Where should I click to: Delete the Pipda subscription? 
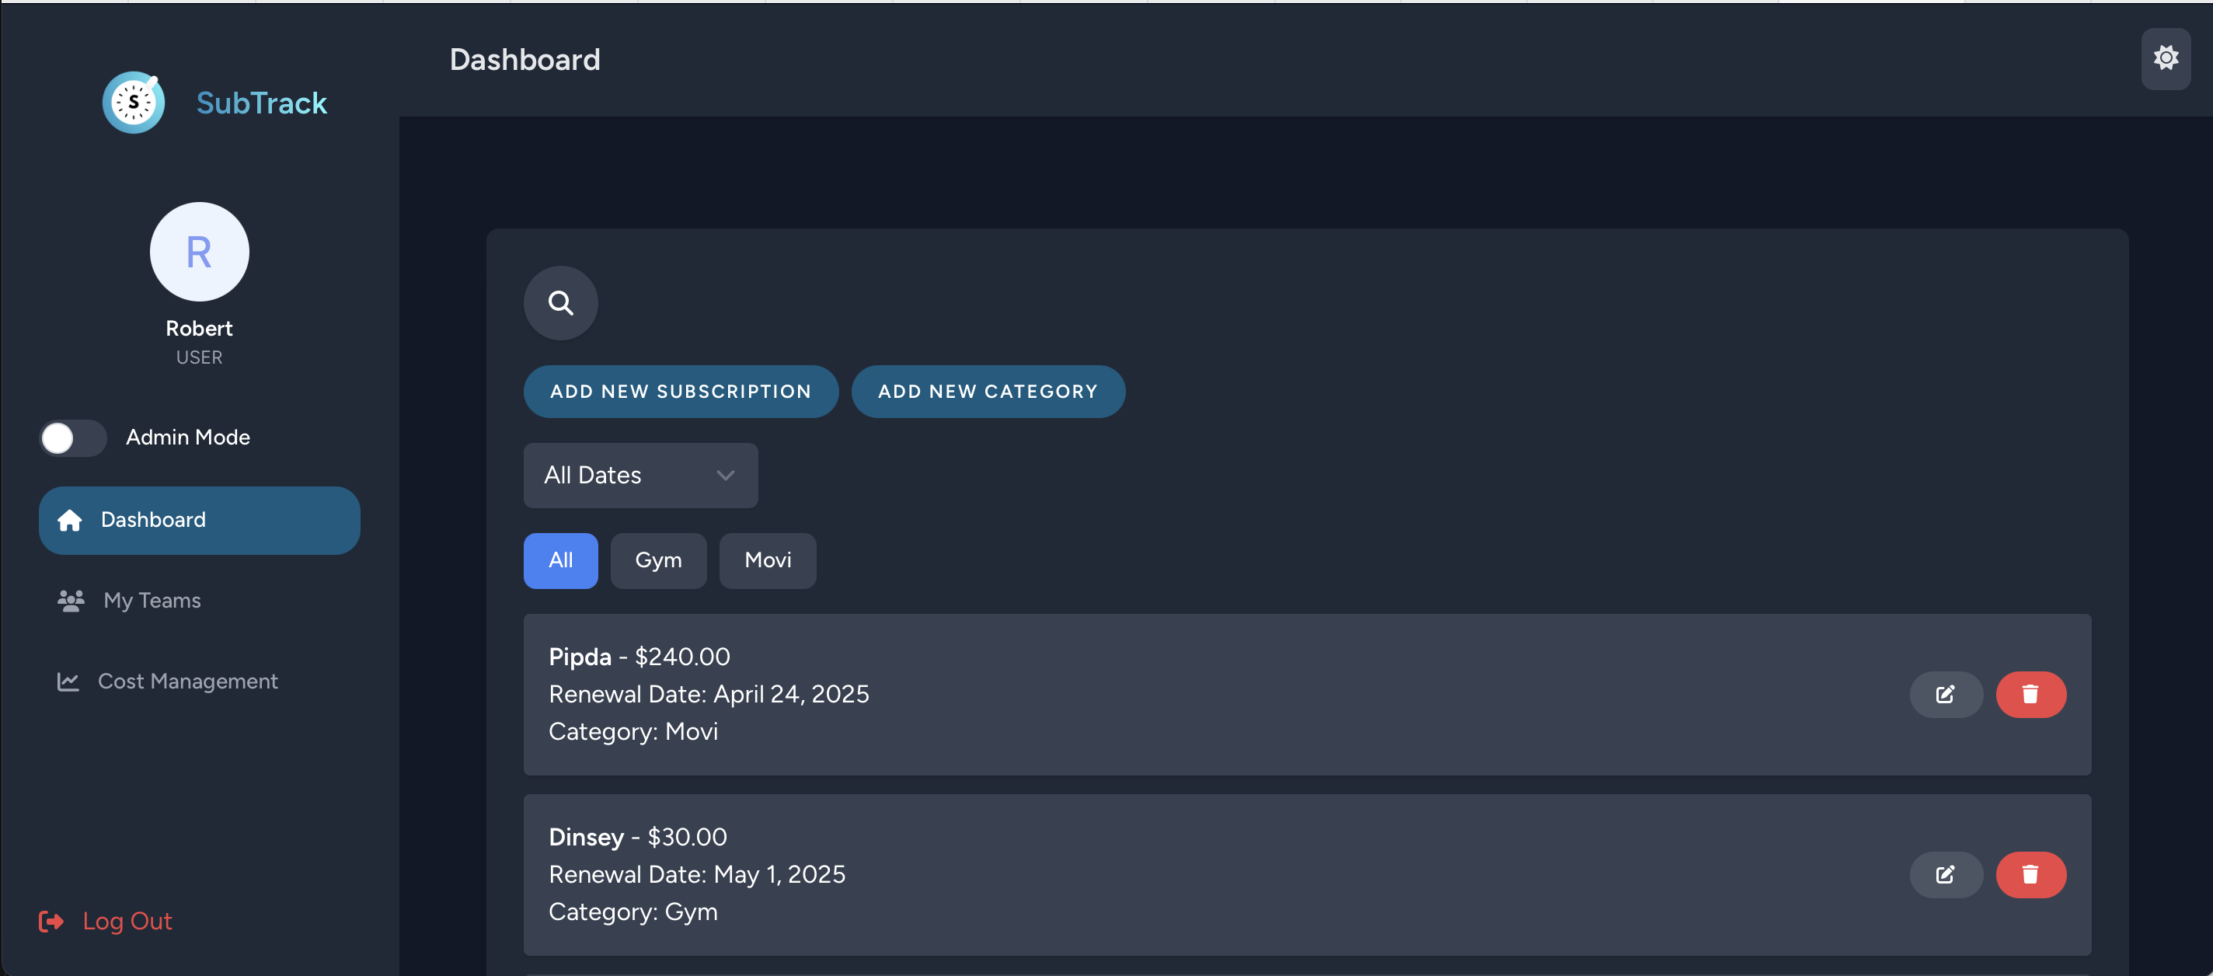coord(2030,694)
